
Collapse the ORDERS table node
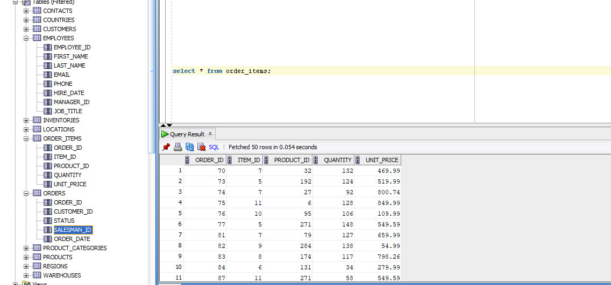pyautogui.click(x=26, y=193)
